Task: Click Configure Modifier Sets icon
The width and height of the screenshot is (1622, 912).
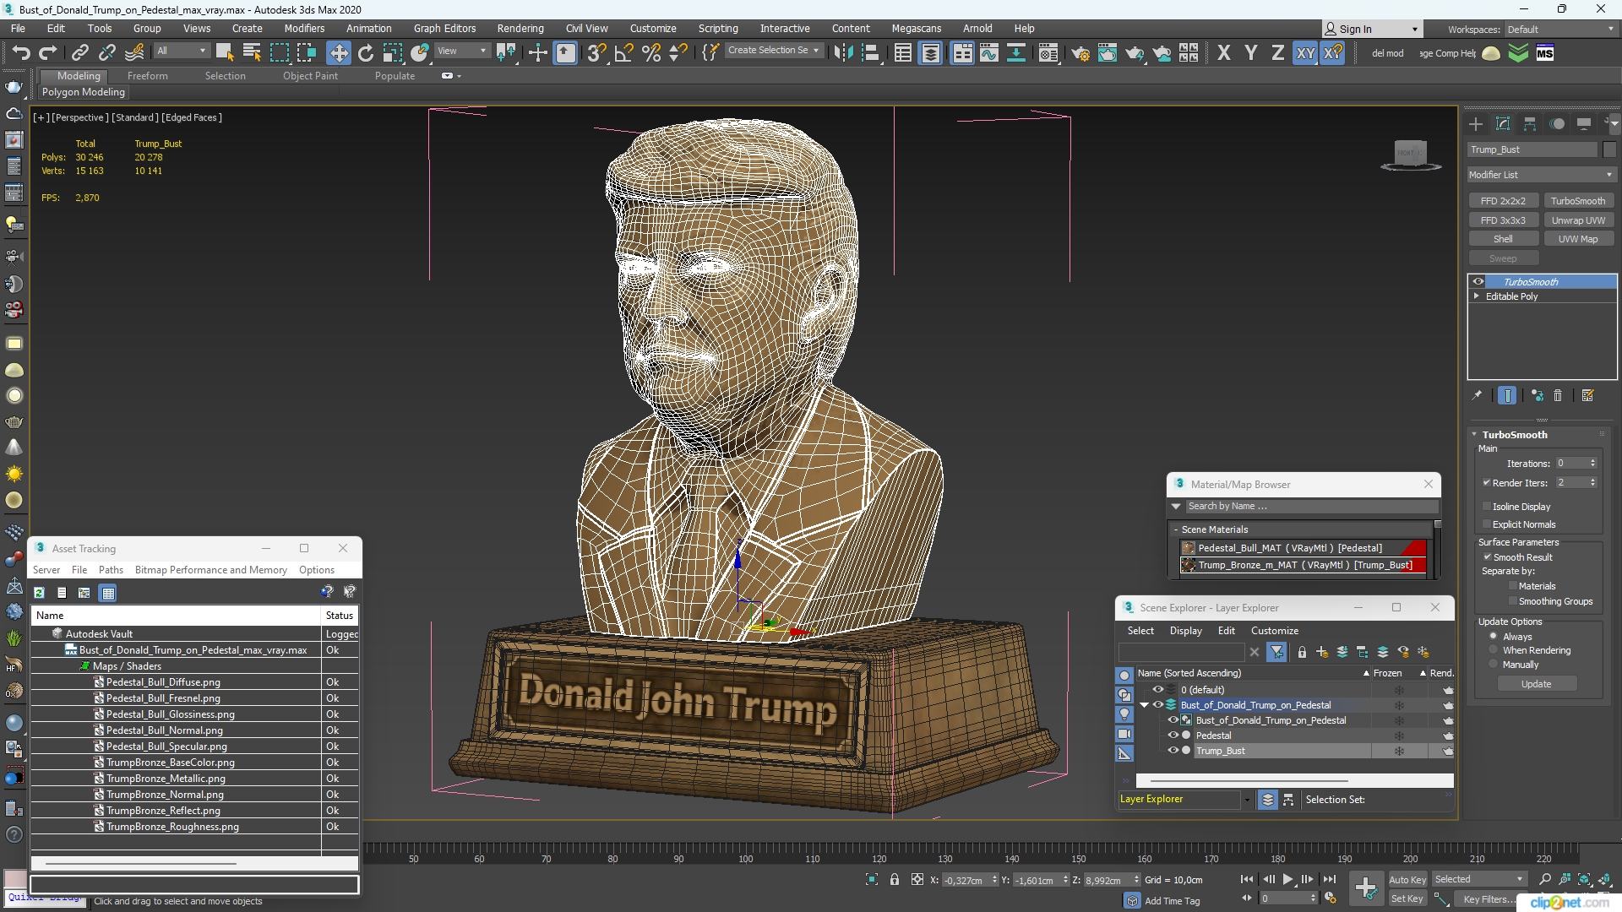Action: pos(1587,395)
